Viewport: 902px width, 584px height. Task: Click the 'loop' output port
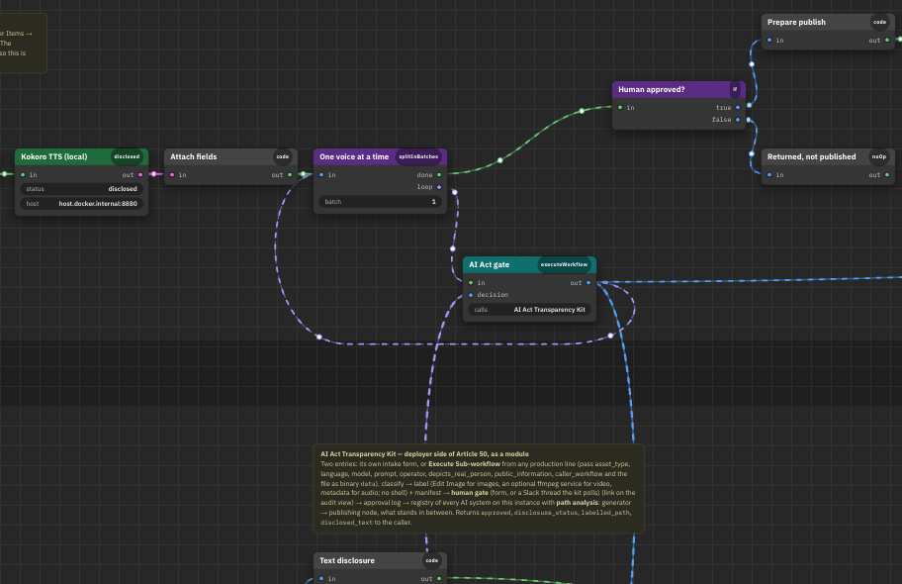tap(439, 187)
